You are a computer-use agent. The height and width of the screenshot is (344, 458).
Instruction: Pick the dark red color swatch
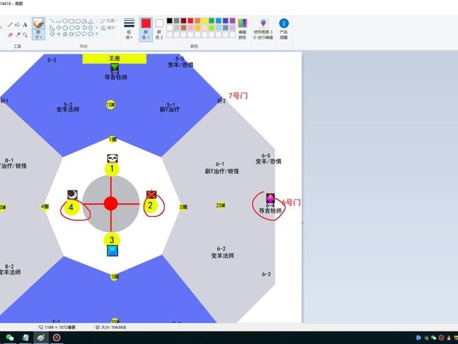point(183,21)
